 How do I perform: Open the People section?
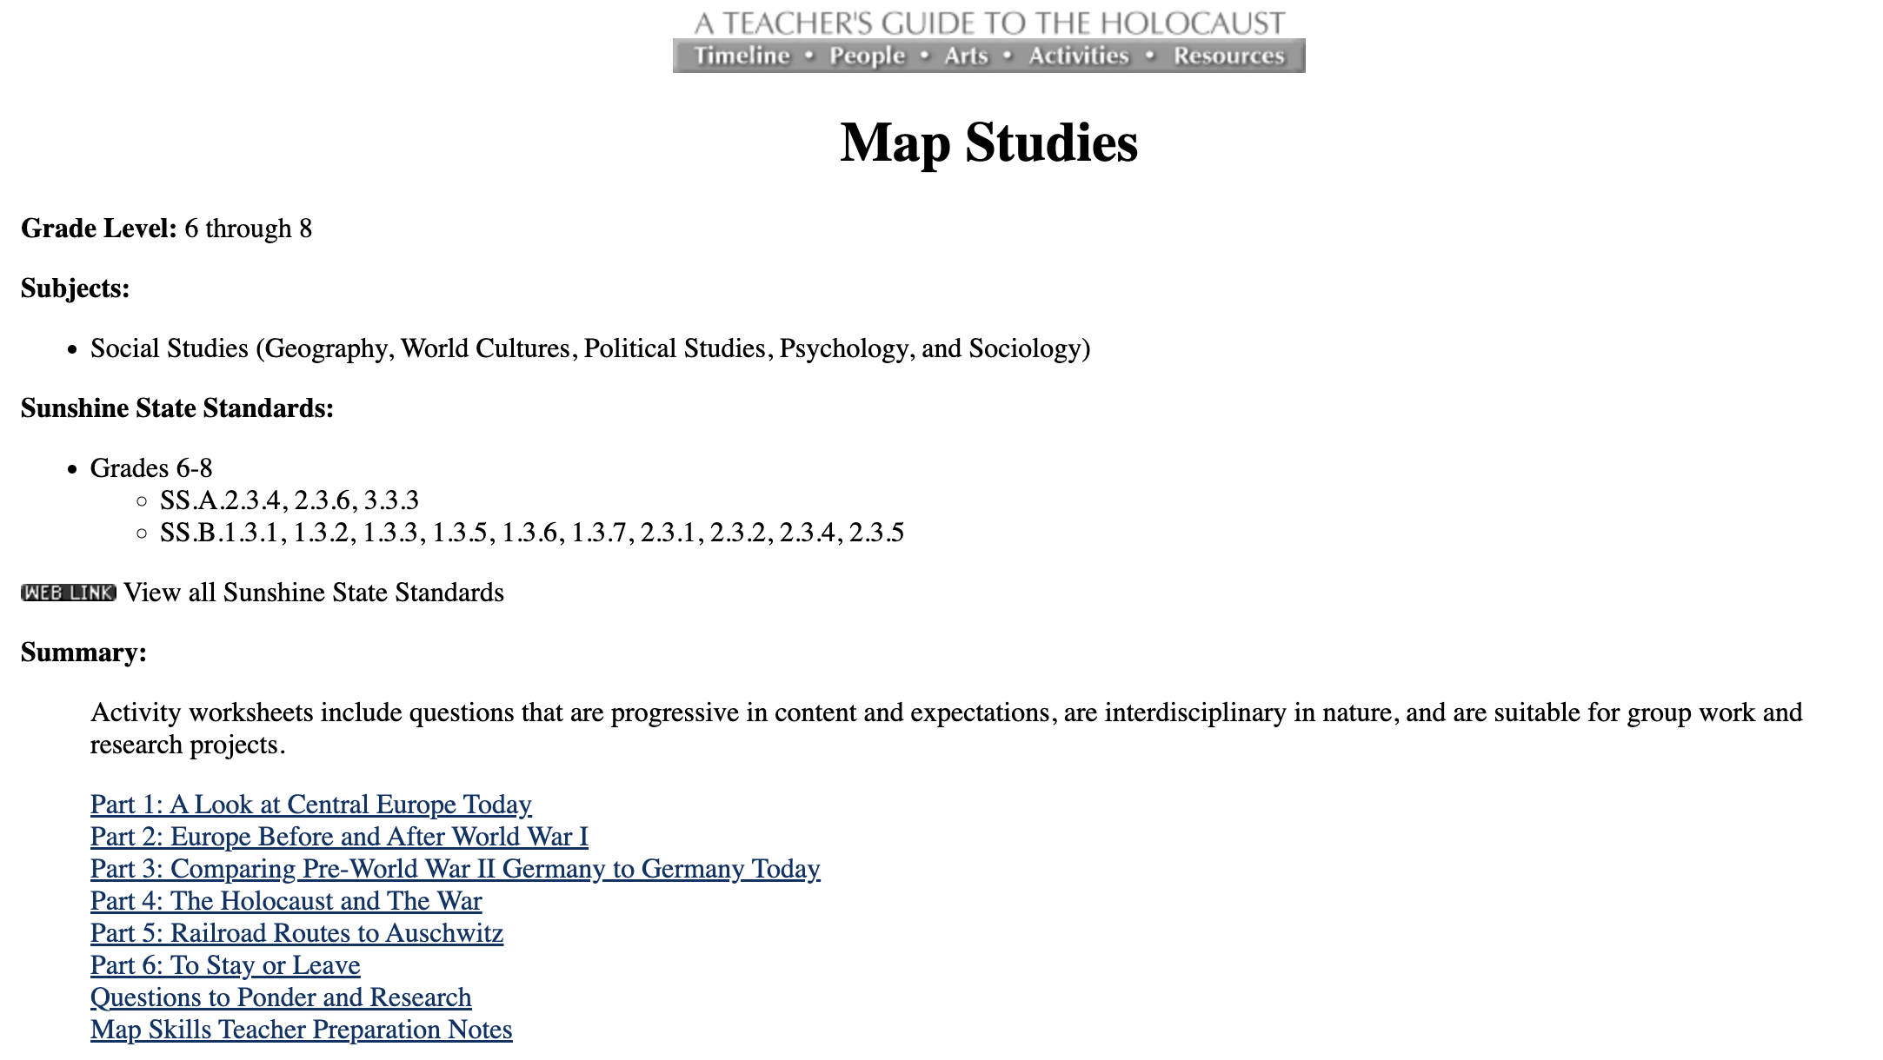pyautogui.click(x=866, y=55)
